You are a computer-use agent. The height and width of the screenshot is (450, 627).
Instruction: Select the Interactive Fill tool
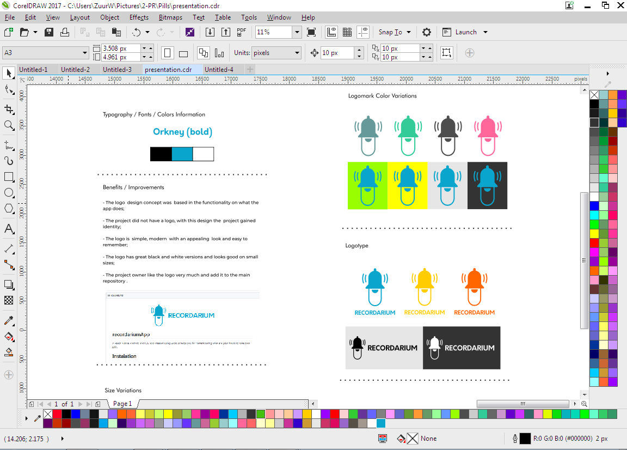tap(9, 336)
